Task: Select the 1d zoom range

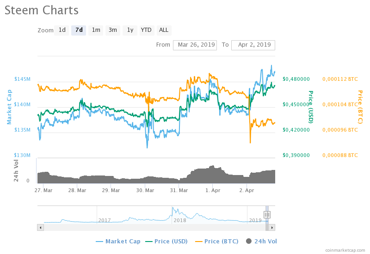Action: pyautogui.click(x=62, y=30)
